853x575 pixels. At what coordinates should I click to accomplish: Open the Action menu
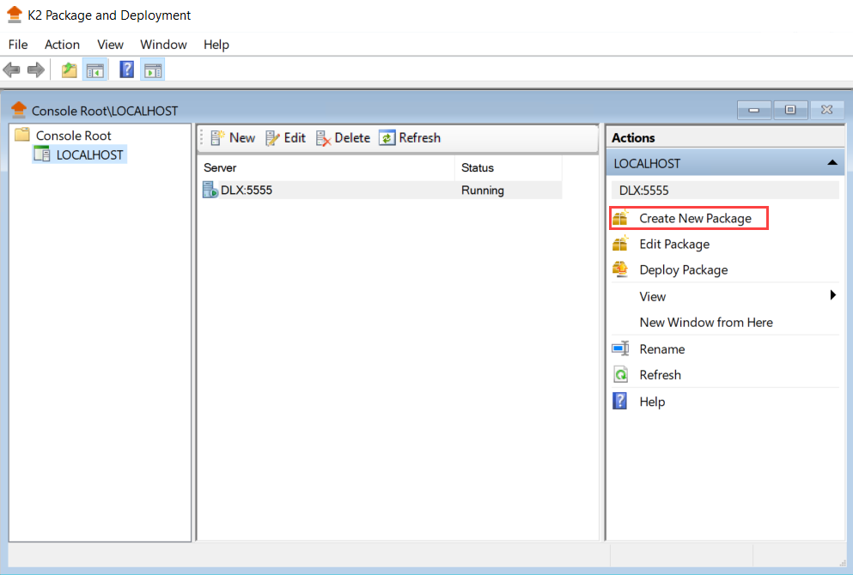click(62, 45)
